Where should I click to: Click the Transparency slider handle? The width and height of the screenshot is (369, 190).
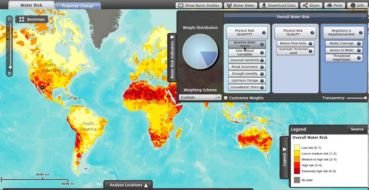pos(365,98)
